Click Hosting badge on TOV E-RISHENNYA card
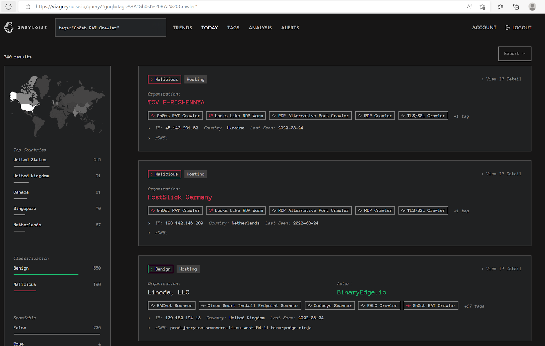The image size is (545, 346). [196, 79]
